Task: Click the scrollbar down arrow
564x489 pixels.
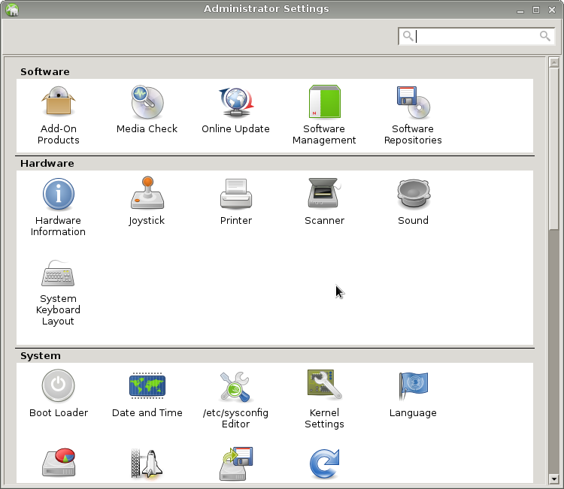Action: click(554, 479)
